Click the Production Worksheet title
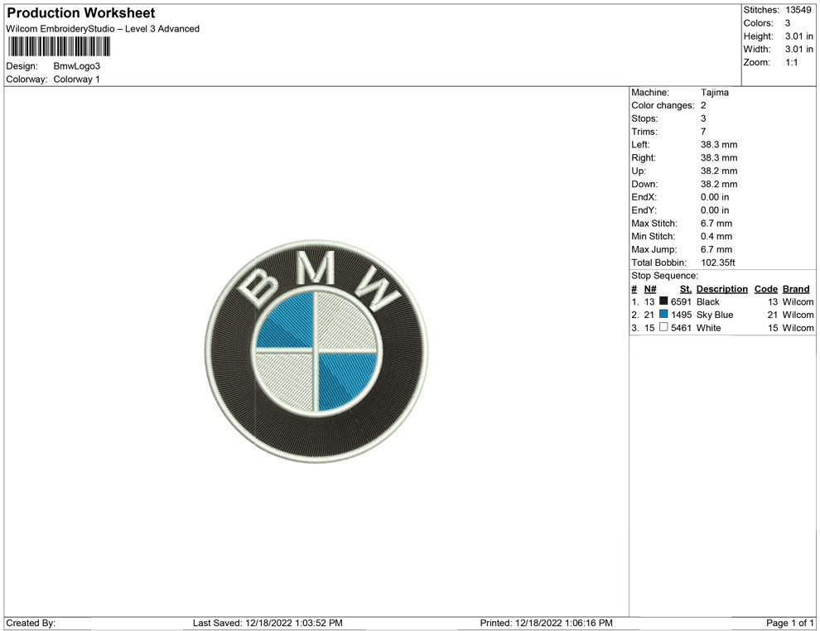Viewport: 820px width, 631px height. point(81,13)
